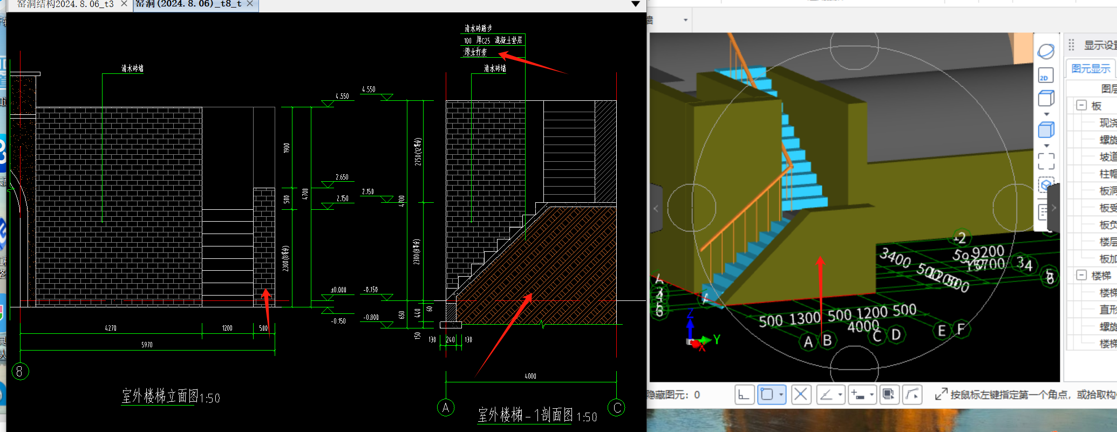
Task: Open the plus dimension tool dropdown arrow
Action: pos(871,395)
